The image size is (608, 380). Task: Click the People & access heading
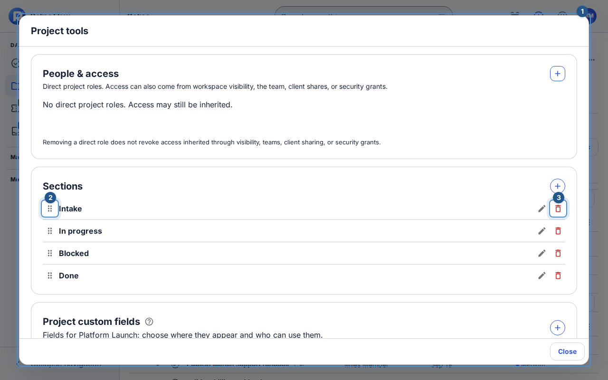[81, 74]
